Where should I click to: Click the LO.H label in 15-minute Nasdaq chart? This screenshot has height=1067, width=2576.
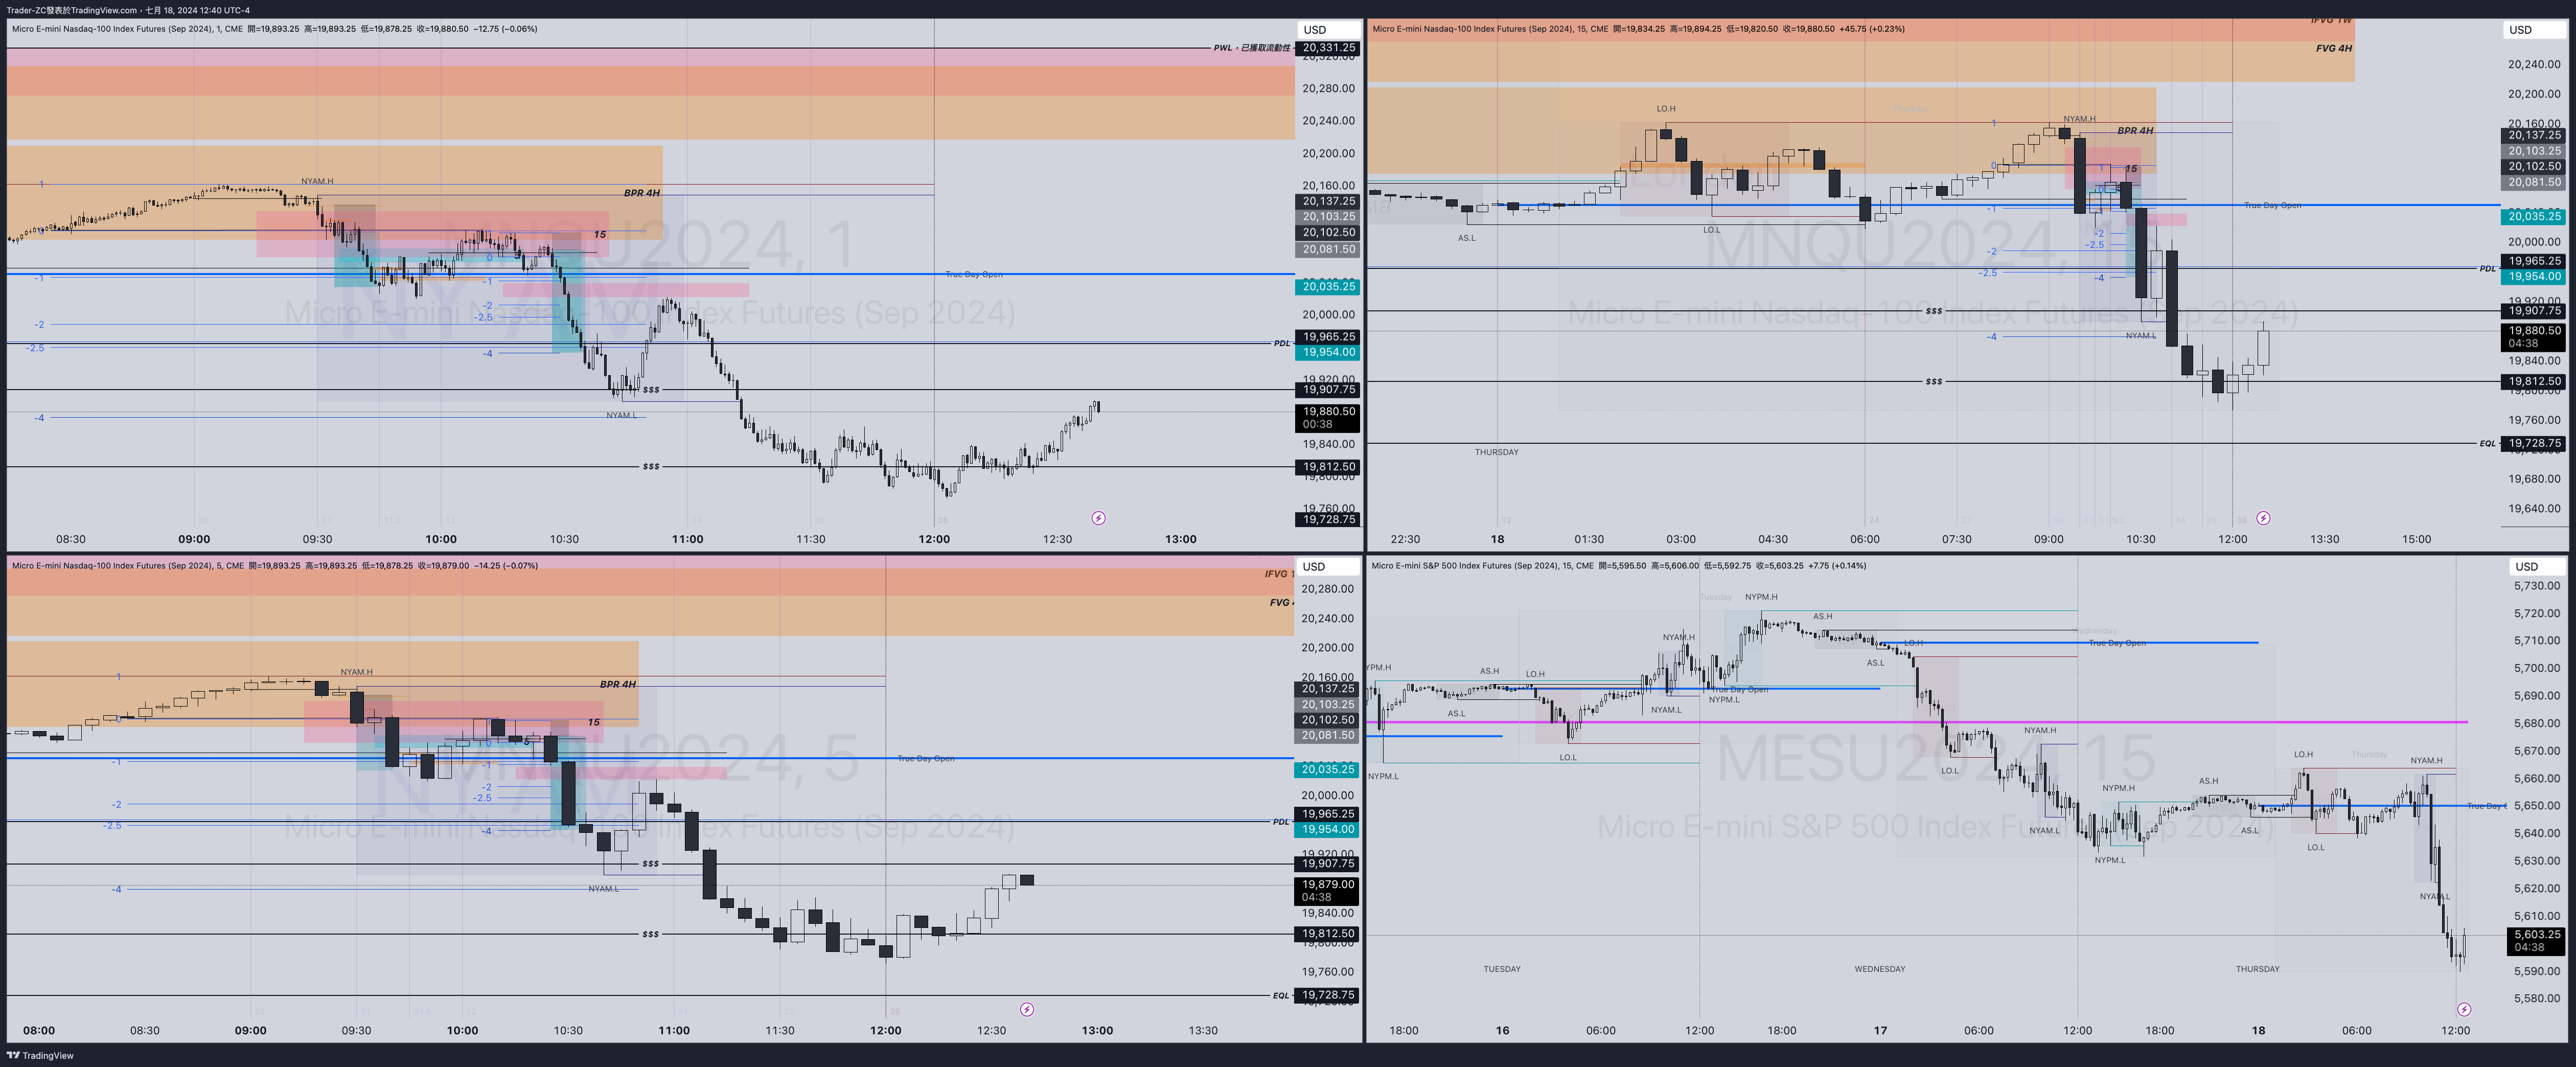coord(1665,109)
